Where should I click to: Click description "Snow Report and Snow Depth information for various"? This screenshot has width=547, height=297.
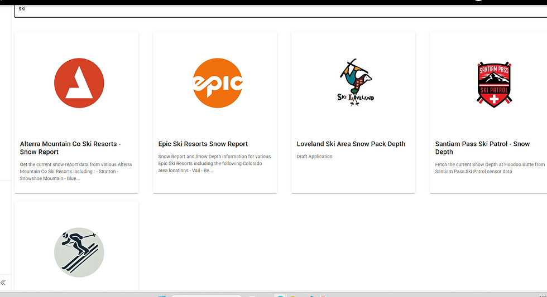(214, 157)
